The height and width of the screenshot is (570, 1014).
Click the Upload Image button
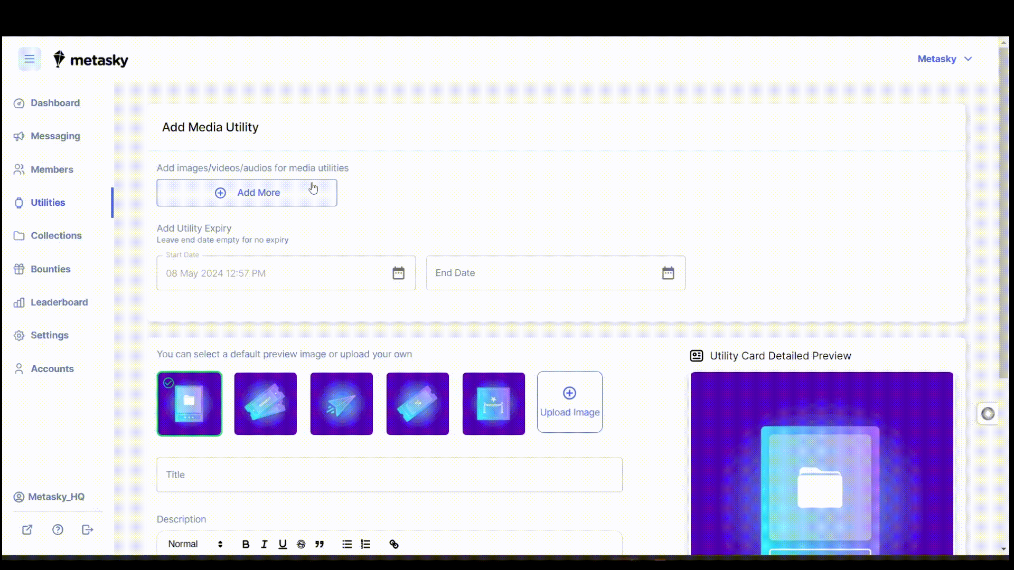pos(569,402)
